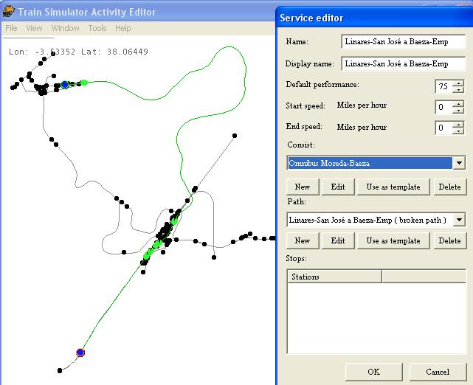
Task: Open the Consist dropdown list
Action: (459, 163)
